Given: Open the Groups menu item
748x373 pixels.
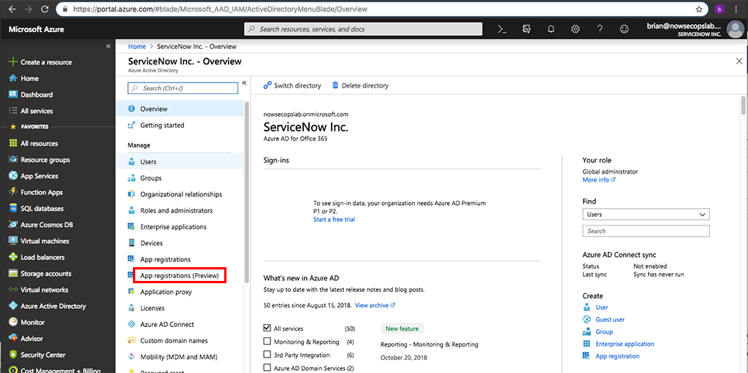Looking at the screenshot, I should [179, 178].
